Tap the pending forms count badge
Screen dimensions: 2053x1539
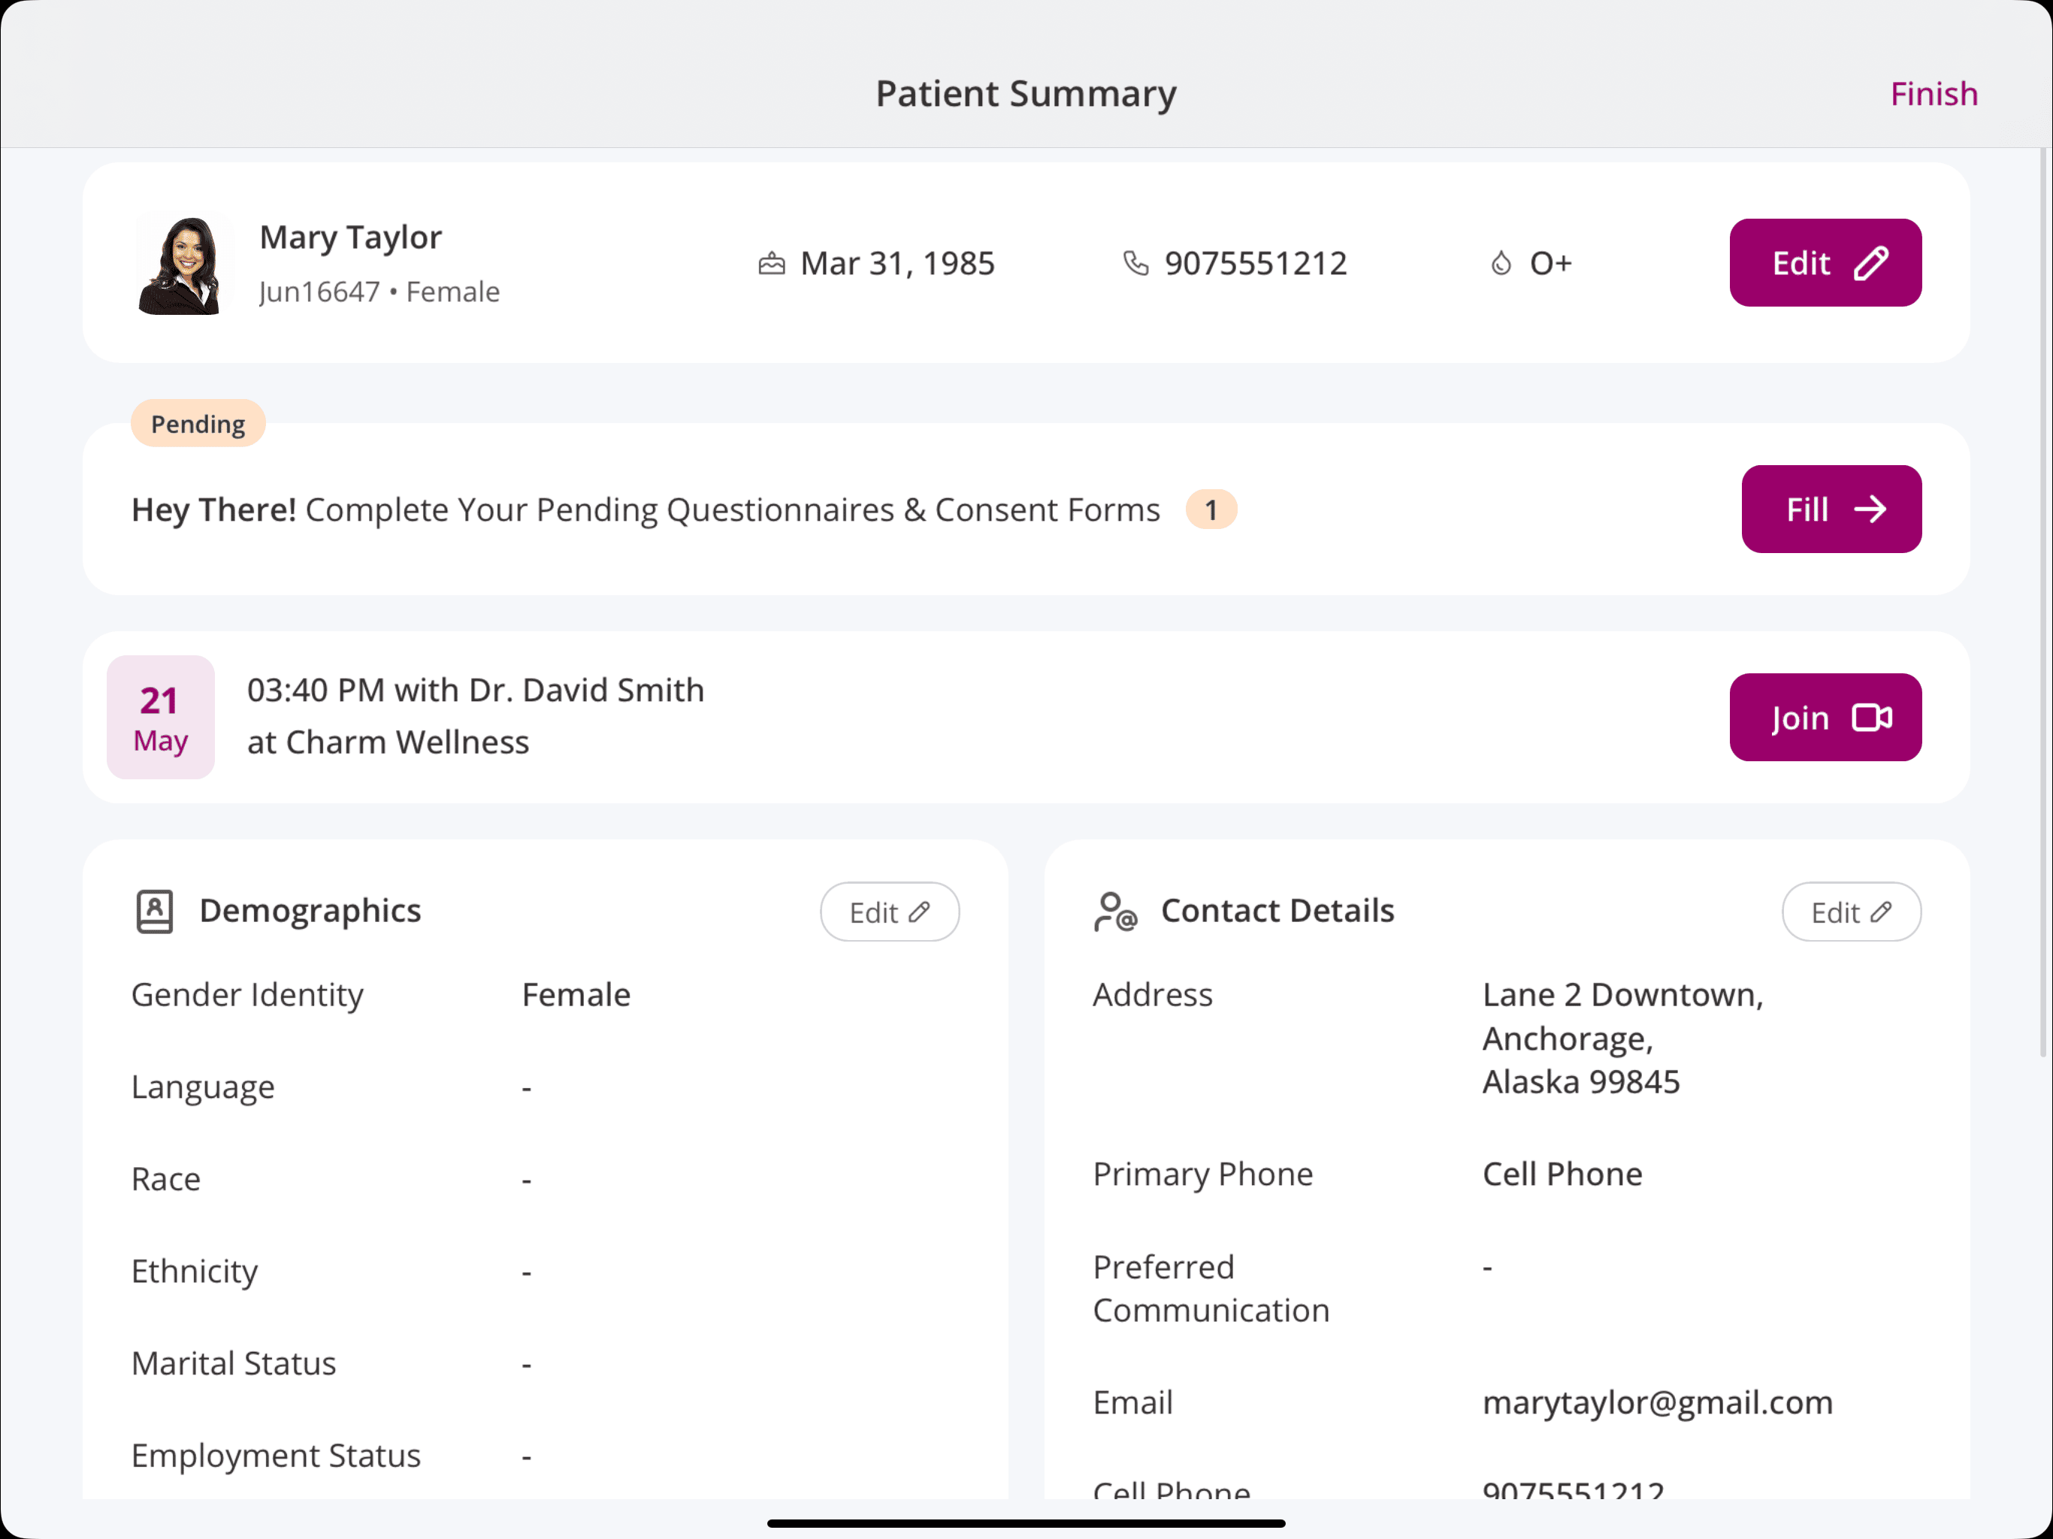(x=1211, y=509)
